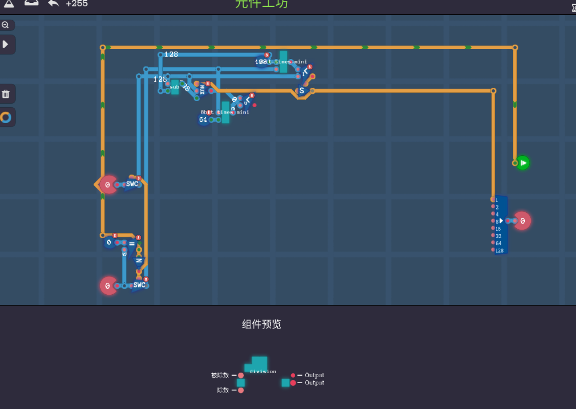
Task: Select the sub component block
Action: (175, 87)
